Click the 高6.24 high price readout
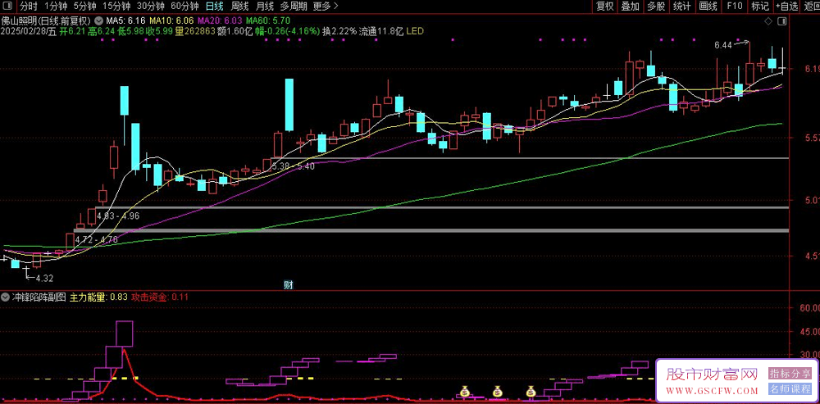Image resolution: width=820 pixels, height=404 pixels. 102,31
